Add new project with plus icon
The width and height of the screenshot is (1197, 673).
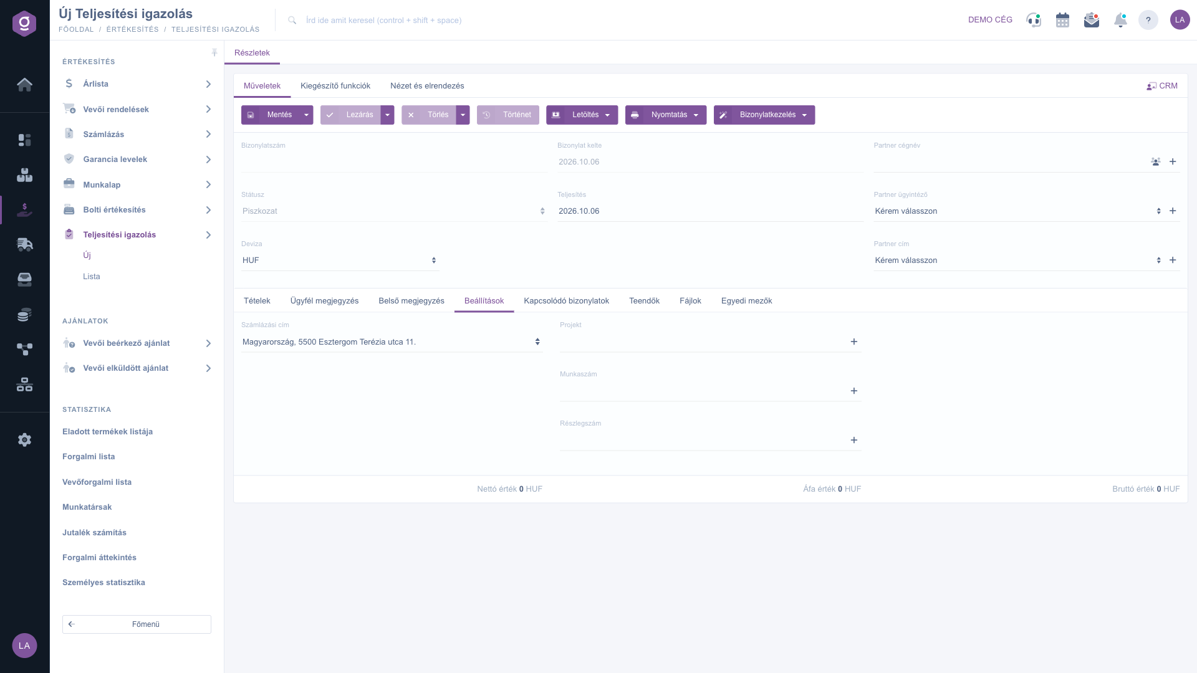pyautogui.click(x=854, y=342)
